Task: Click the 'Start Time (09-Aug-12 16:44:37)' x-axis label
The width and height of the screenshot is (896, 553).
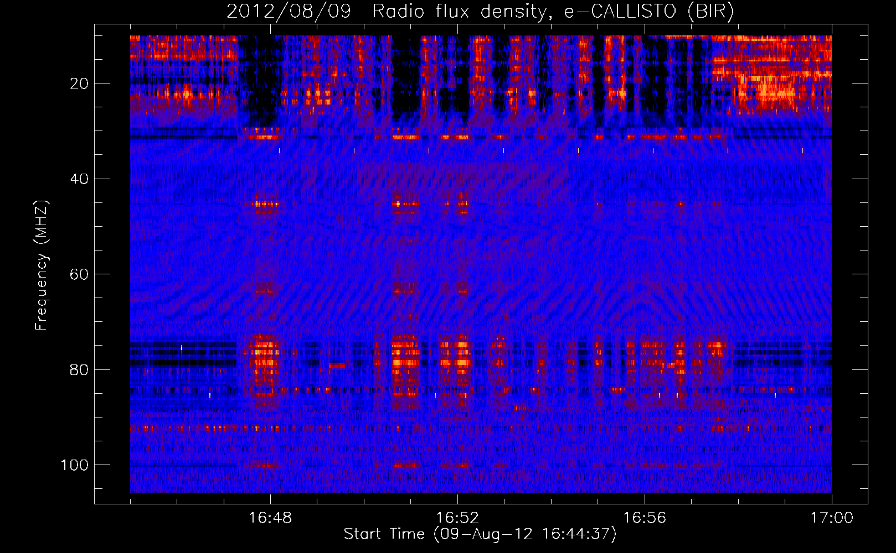Action: (480, 534)
